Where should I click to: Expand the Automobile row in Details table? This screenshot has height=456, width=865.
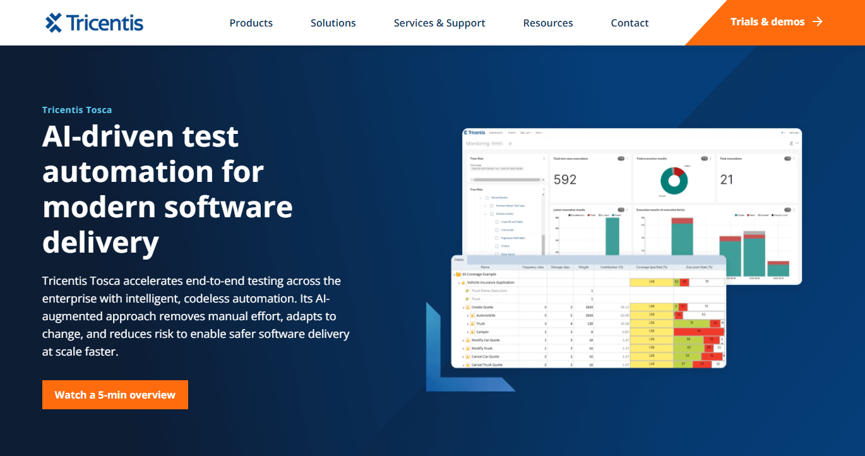468,316
